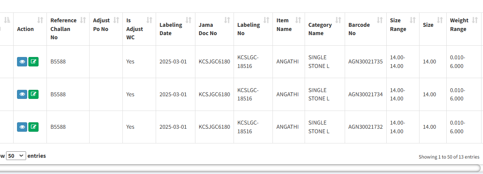The width and height of the screenshot is (483, 174).
Task: Edit the AGN30021732 row entry
Action: 34,127
